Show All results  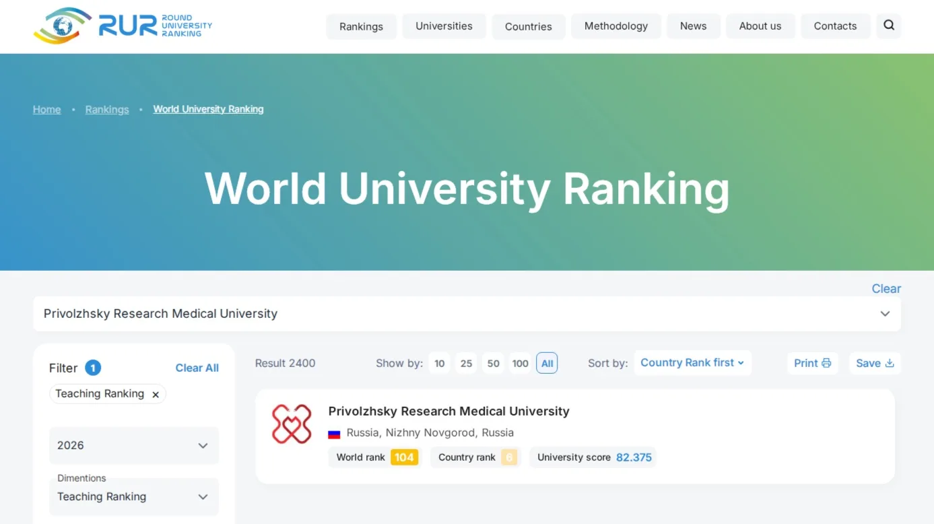point(547,363)
